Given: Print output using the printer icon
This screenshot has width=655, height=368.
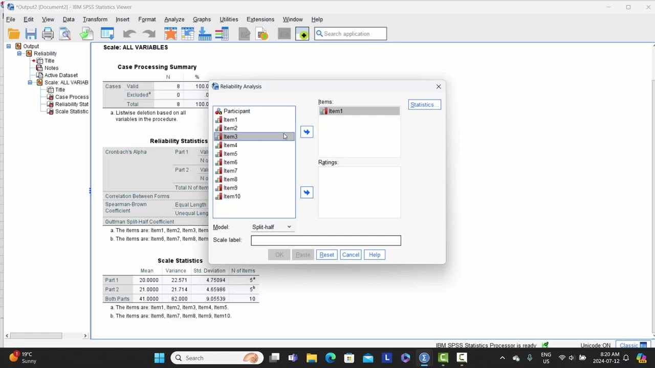Looking at the screenshot, I should click(48, 34).
